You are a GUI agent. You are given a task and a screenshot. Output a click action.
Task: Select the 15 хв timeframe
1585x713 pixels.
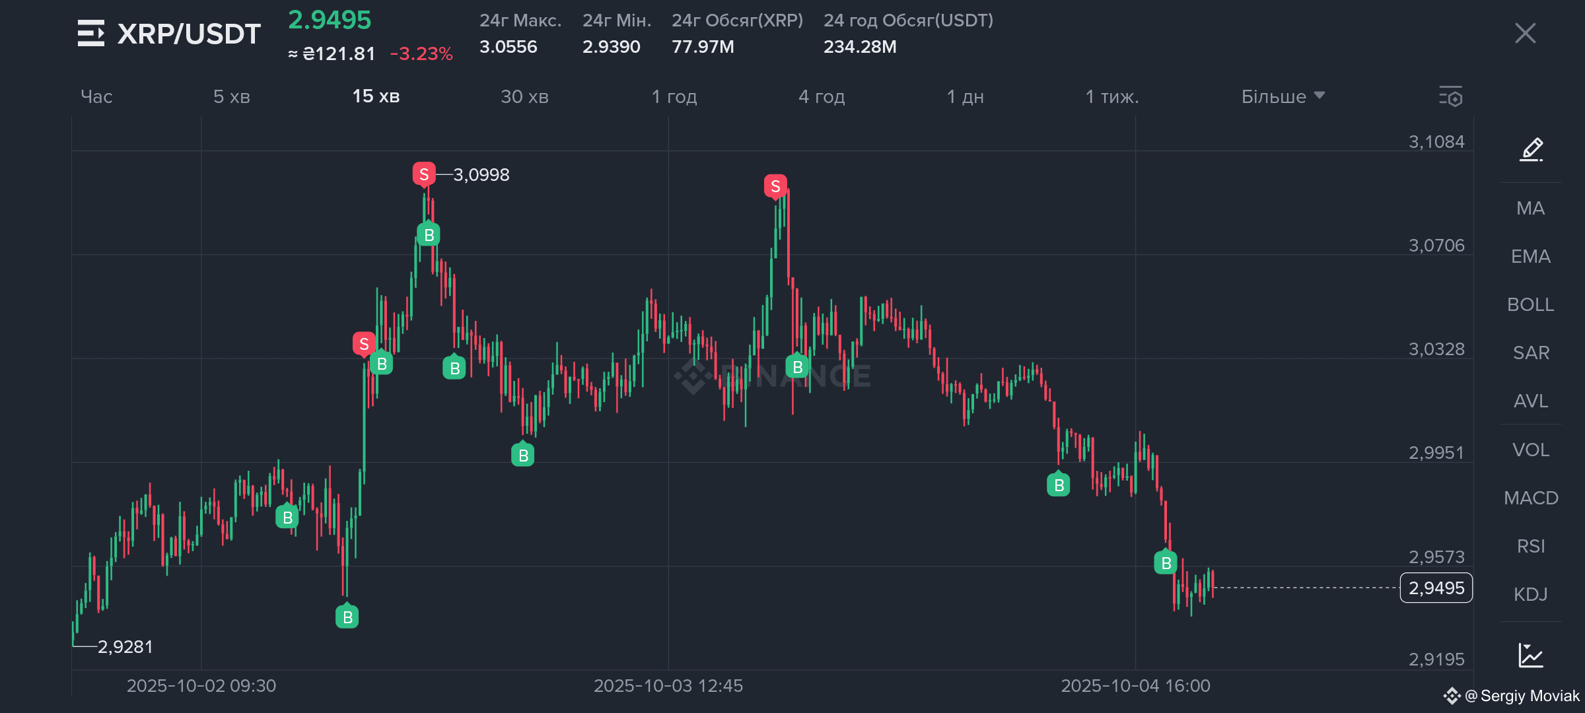pyautogui.click(x=376, y=96)
